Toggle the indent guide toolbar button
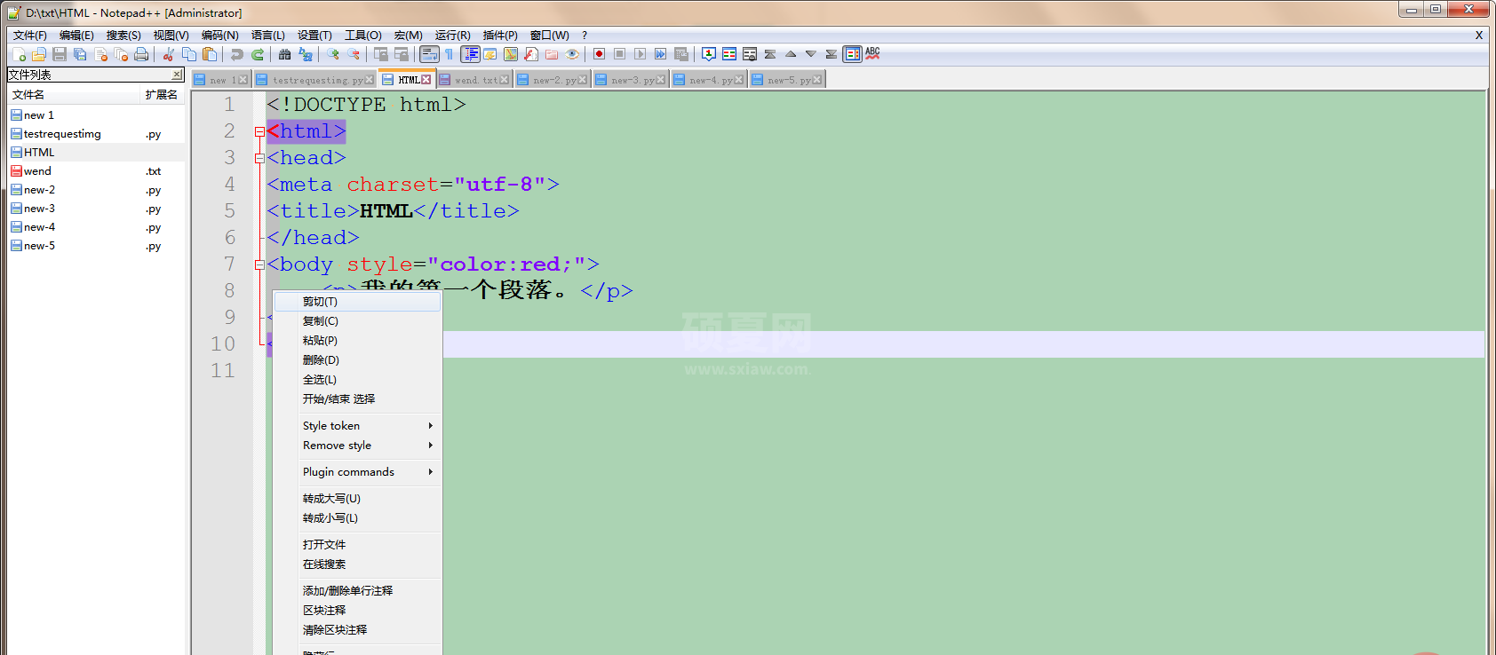The width and height of the screenshot is (1496, 655). click(x=470, y=54)
